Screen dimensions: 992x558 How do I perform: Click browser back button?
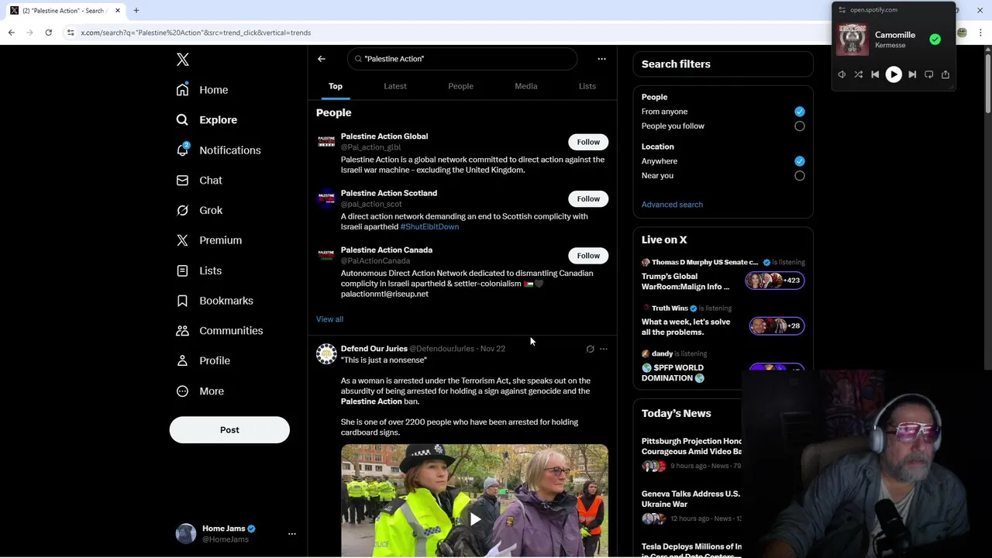(12, 33)
